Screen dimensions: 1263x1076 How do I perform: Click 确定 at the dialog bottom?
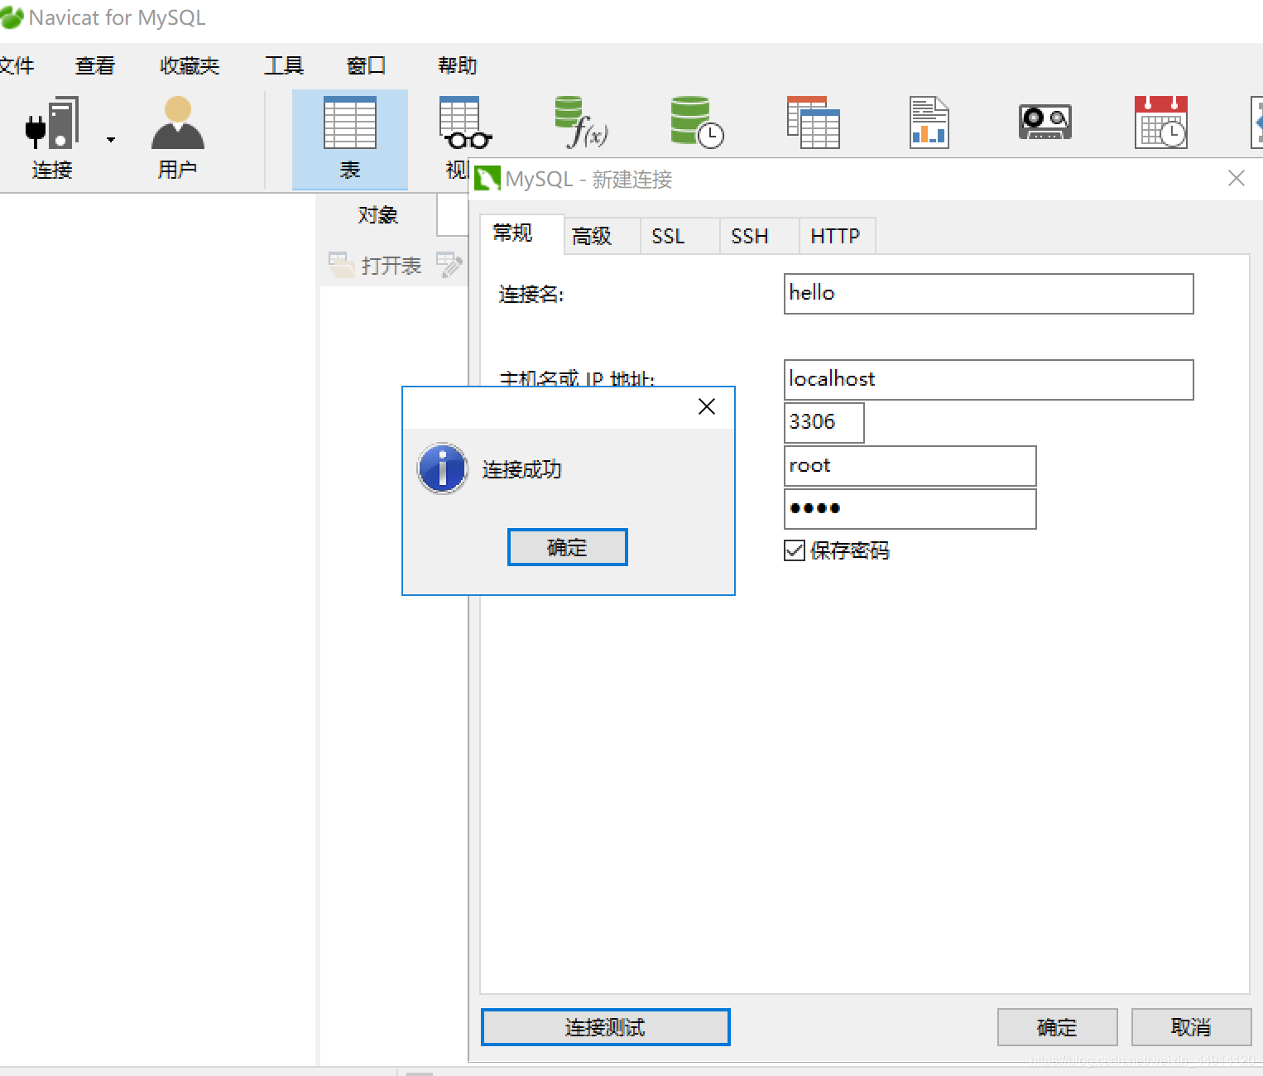pyautogui.click(x=1057, y=1027)
